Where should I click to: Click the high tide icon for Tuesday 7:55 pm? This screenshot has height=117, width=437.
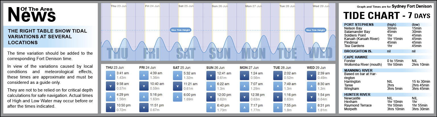(x=278, y=108)
